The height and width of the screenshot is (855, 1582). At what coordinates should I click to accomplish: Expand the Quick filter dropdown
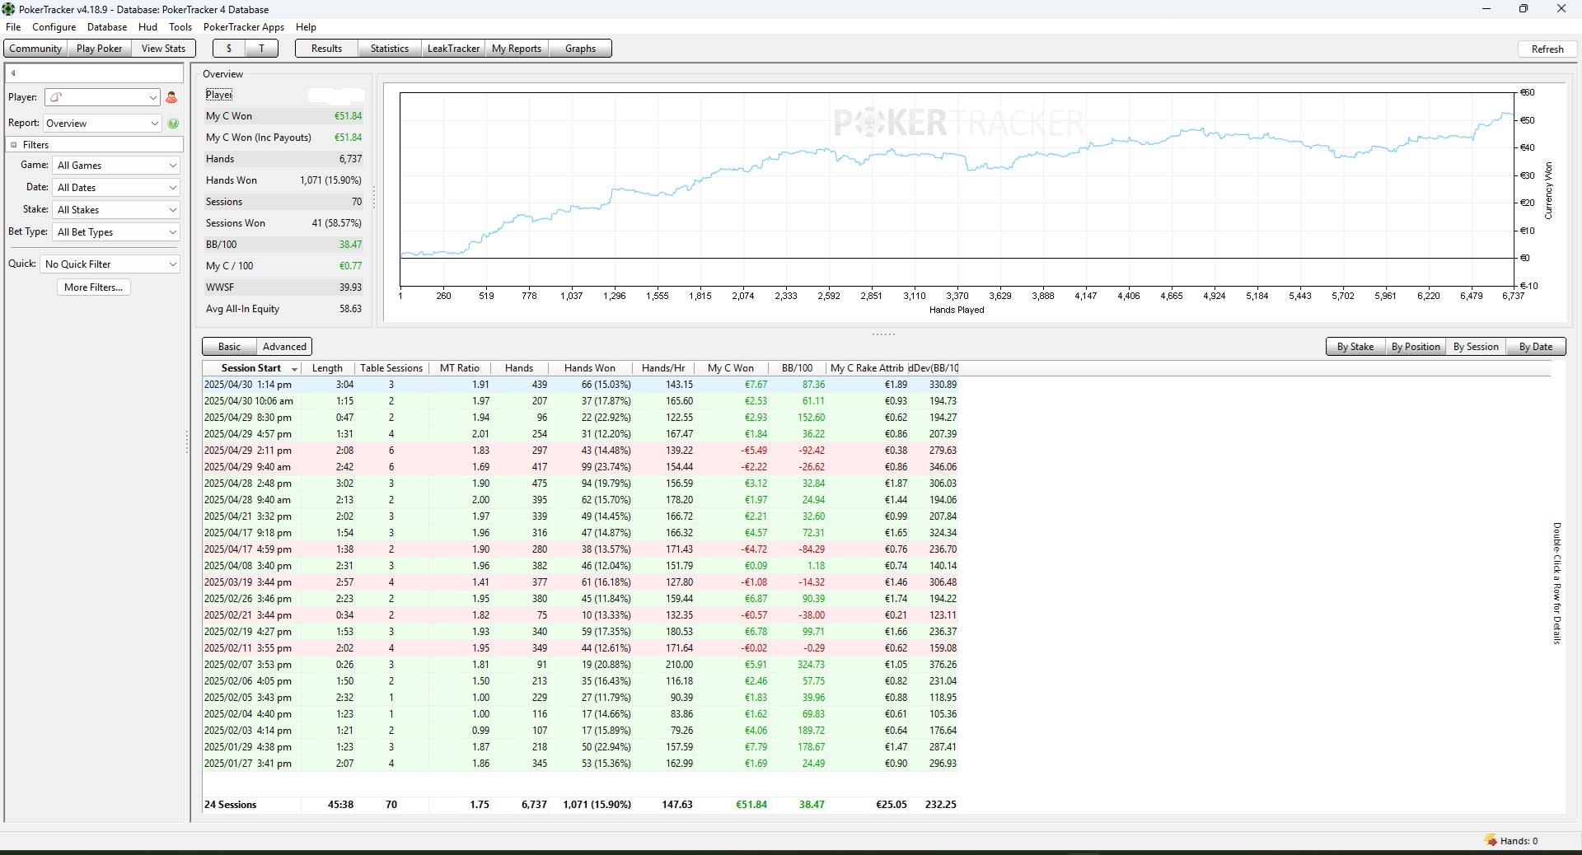[110, 264]
